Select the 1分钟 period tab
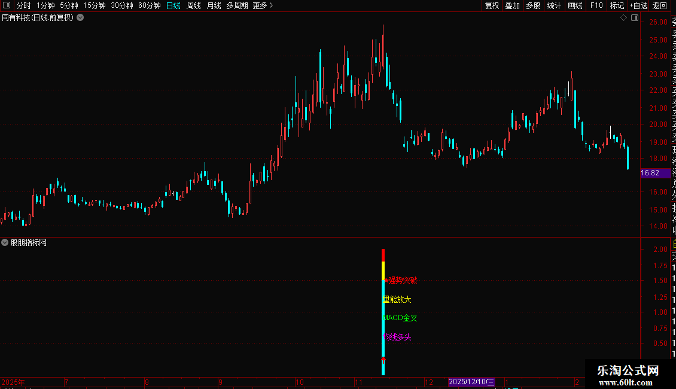This screenshot has height=389, width=676. 45,5
